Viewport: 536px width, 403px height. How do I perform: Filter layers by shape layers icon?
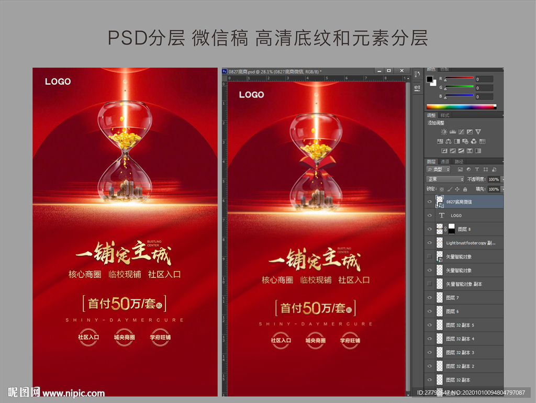(x=485, y=170)
